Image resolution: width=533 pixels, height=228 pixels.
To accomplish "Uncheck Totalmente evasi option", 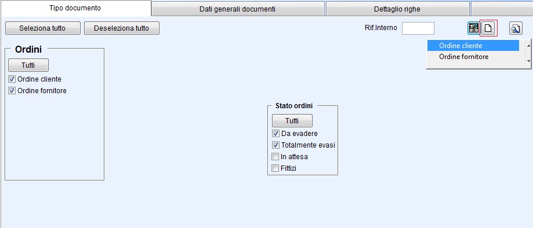I will 275,145.
